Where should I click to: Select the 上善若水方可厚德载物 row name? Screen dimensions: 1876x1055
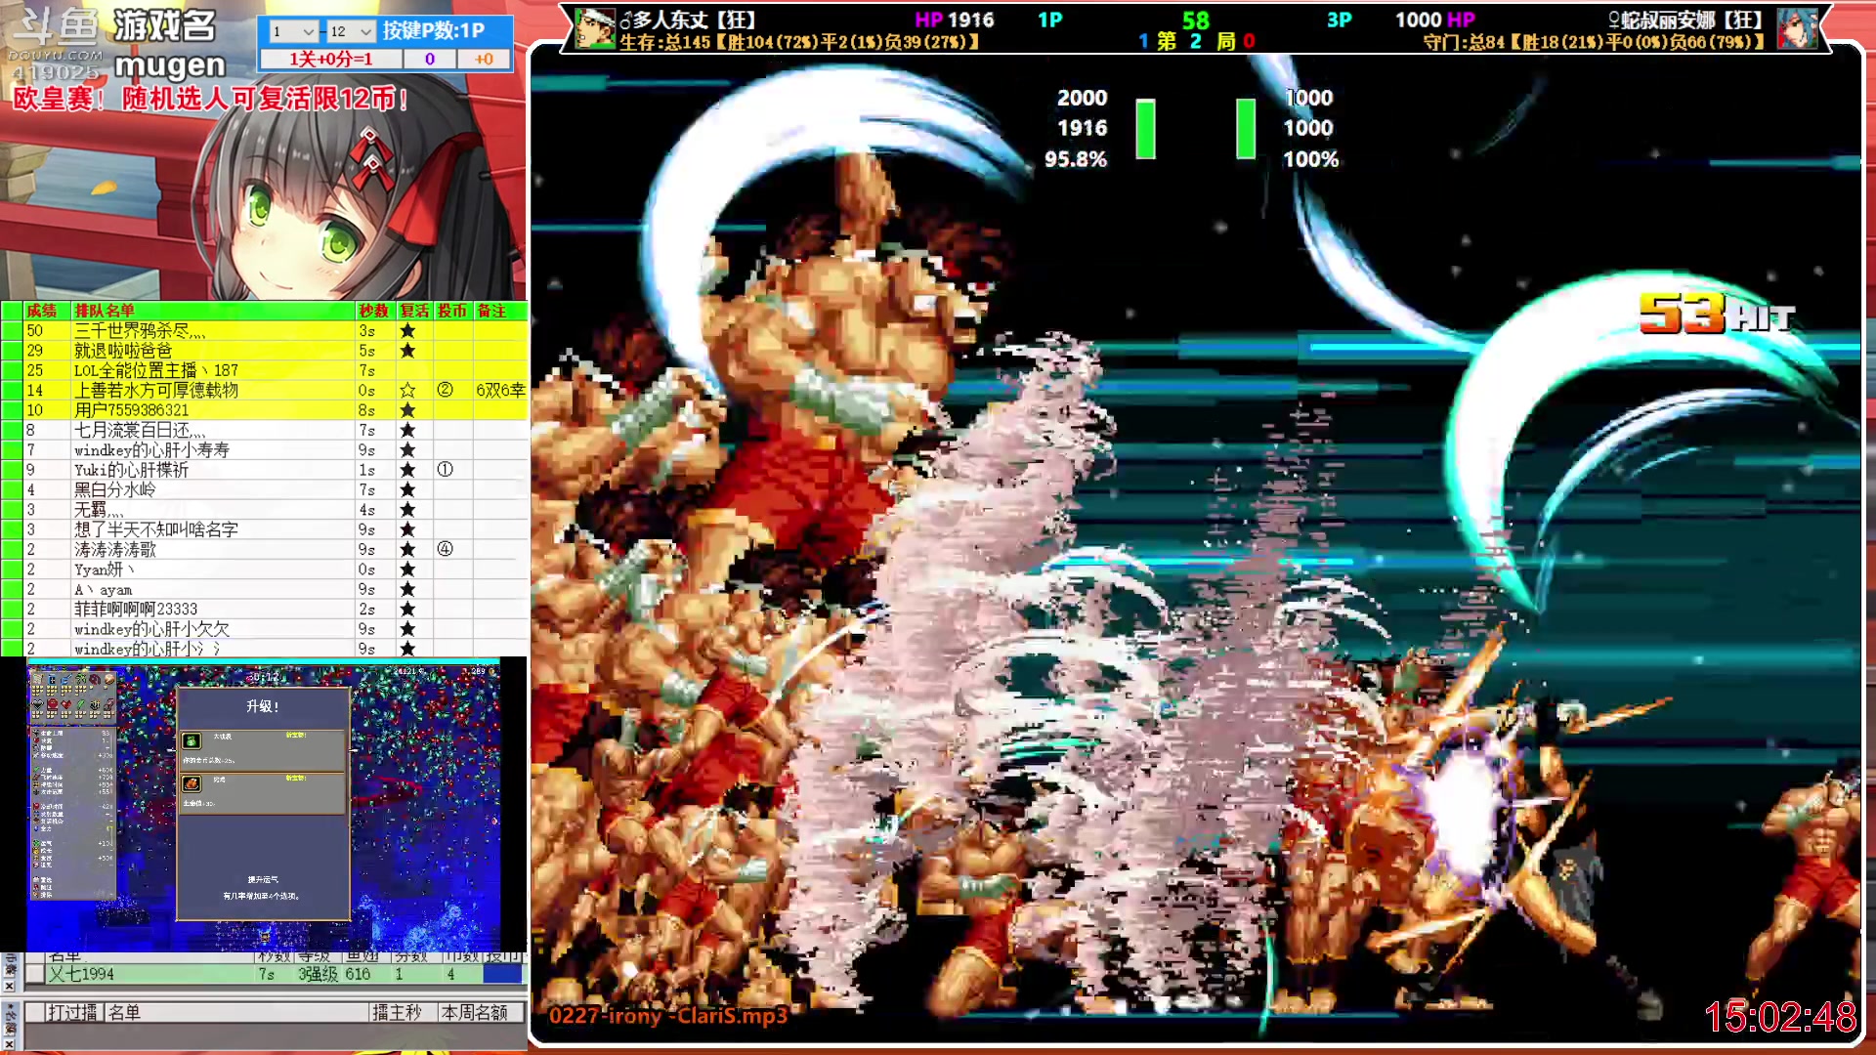[x=156, y=391]
